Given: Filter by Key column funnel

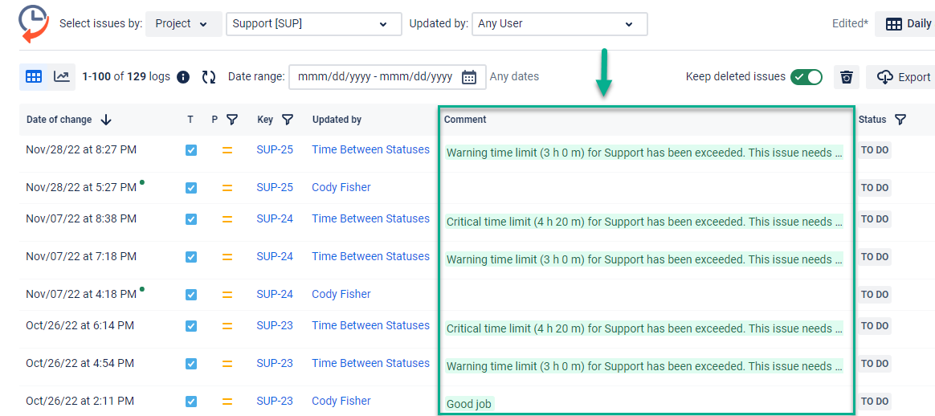Looking at the screenshot, I should 288,120.
